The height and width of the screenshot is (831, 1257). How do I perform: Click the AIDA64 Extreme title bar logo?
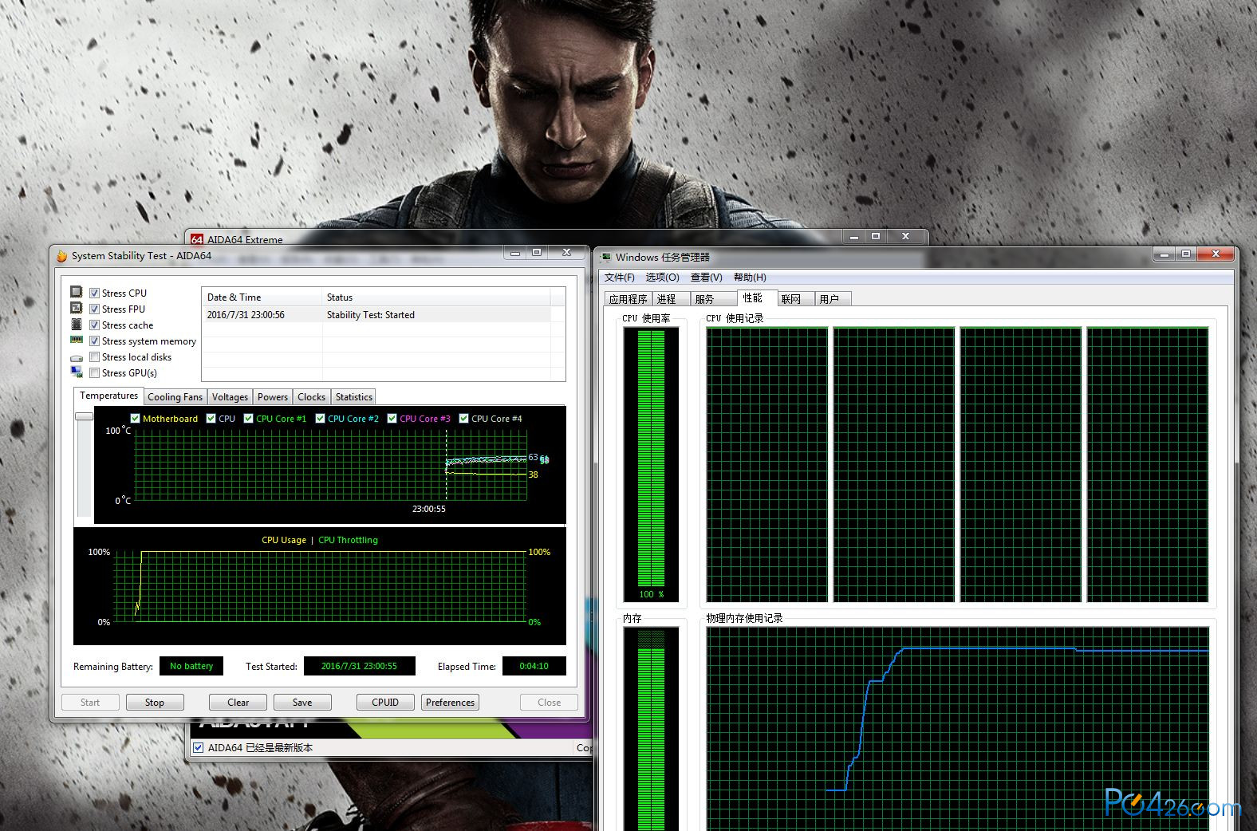pyautogui.click(x=197, y=239)
